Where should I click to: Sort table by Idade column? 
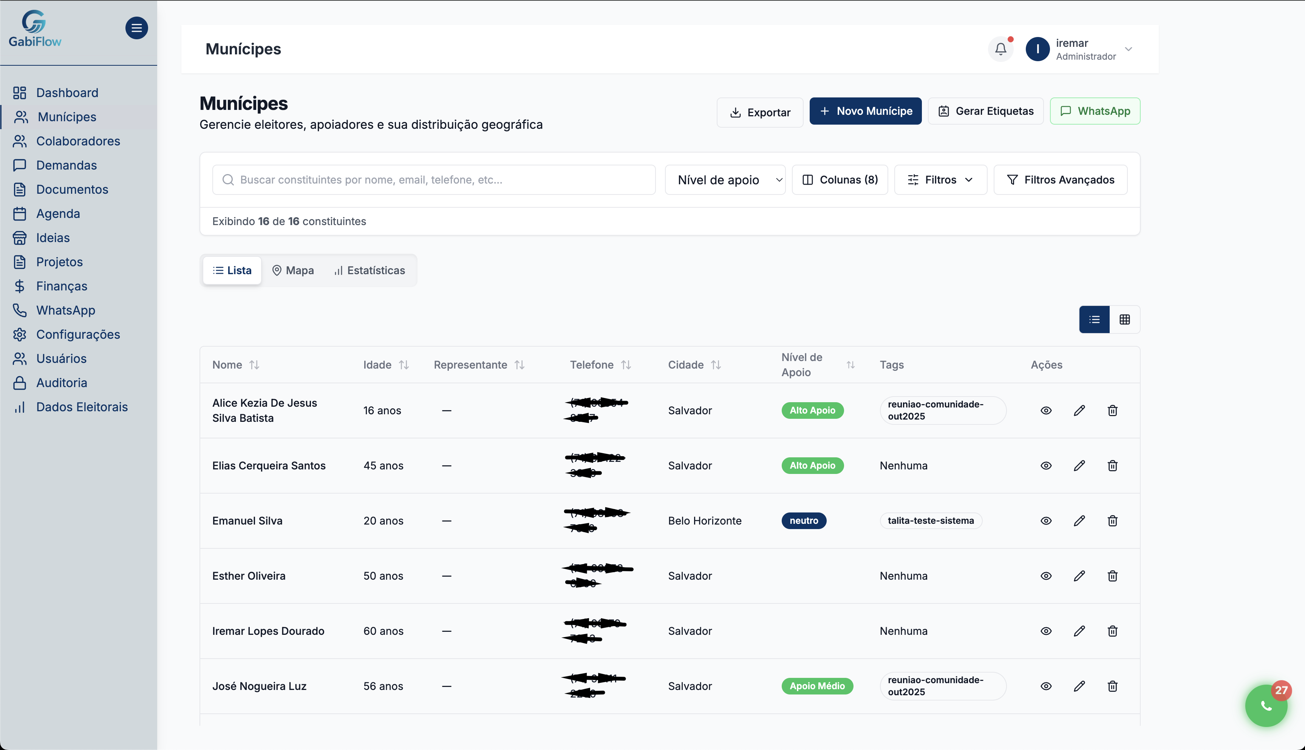(385, 365)
